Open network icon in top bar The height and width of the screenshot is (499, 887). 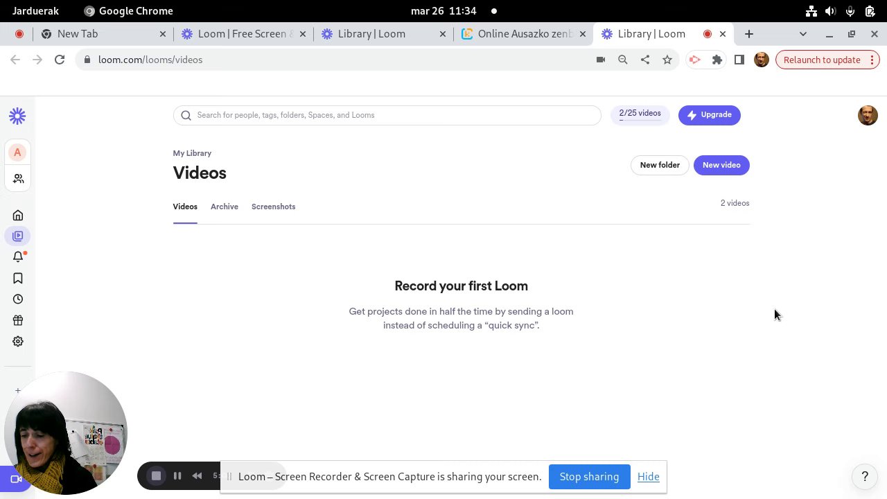[811, 11]
